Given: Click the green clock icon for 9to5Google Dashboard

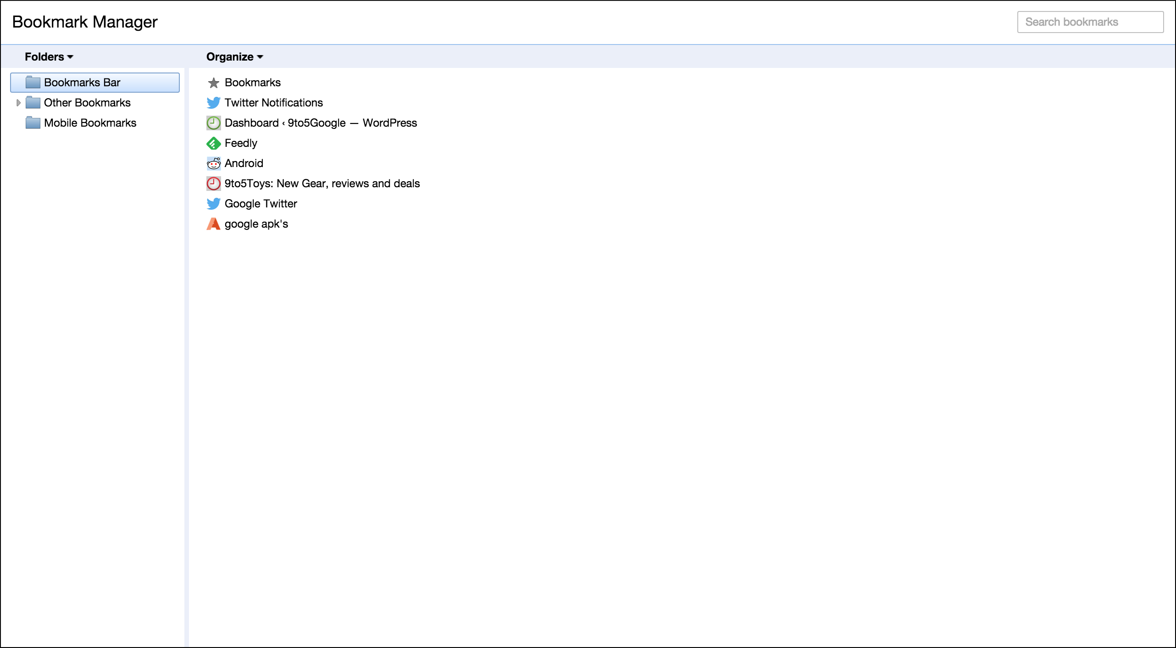Looking at the screenshot, I should (213, 123).
